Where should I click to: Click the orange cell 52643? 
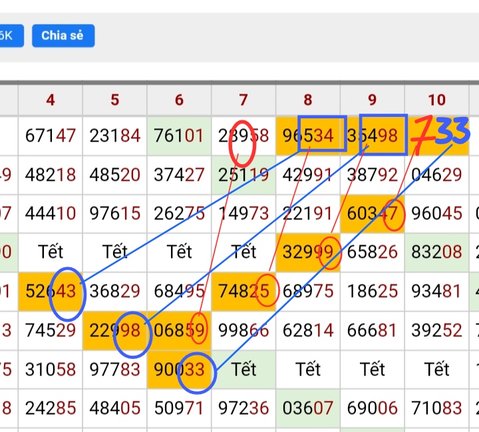51,290
